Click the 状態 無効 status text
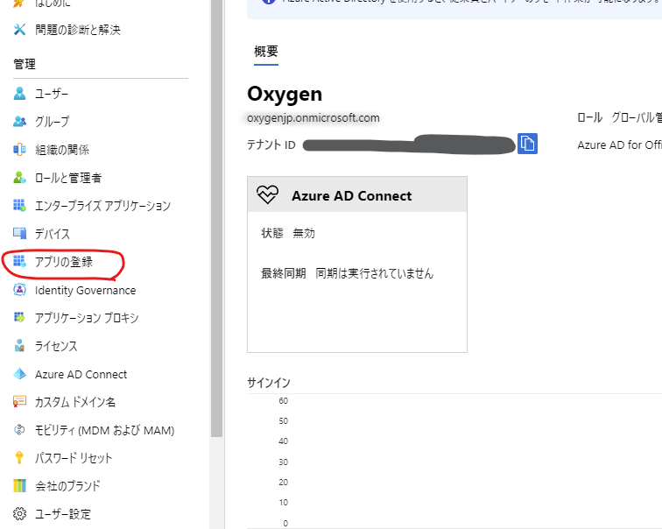The height and width of the screenshot is (529, 662). pos(288,233)
